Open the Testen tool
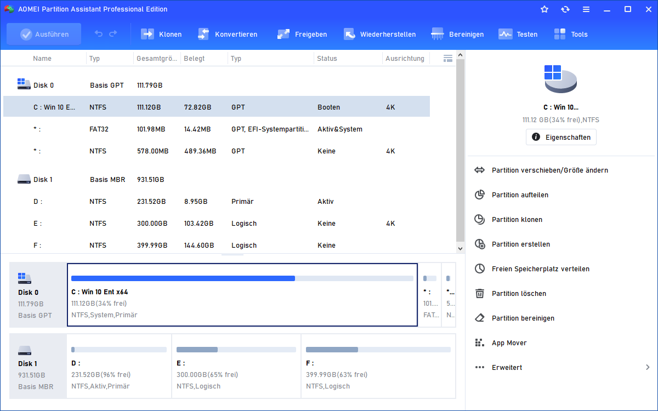This screenshot has width=658, height=411. pyautogui.click(x=505, y=34)
